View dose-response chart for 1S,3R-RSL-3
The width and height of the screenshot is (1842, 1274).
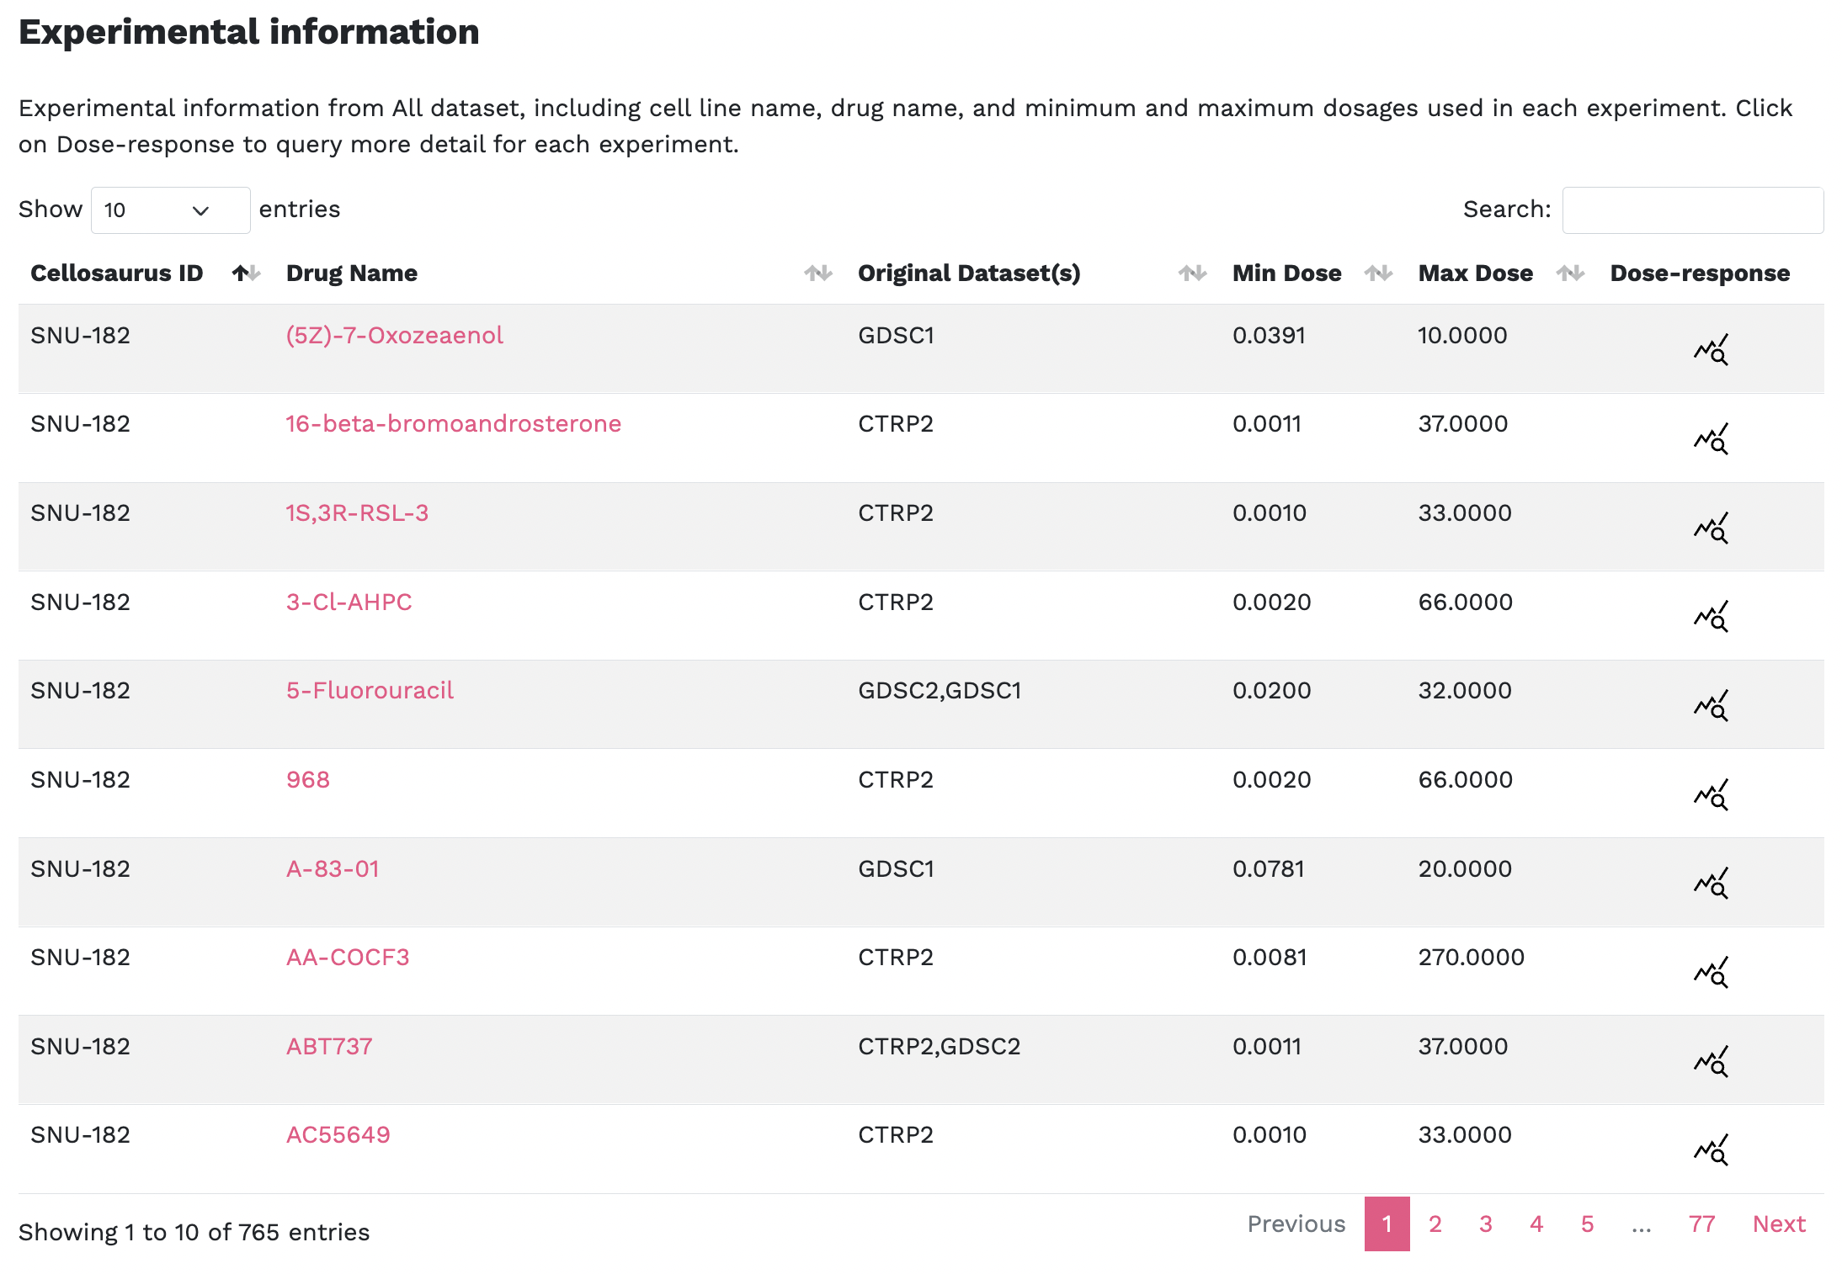[1711, 528]
